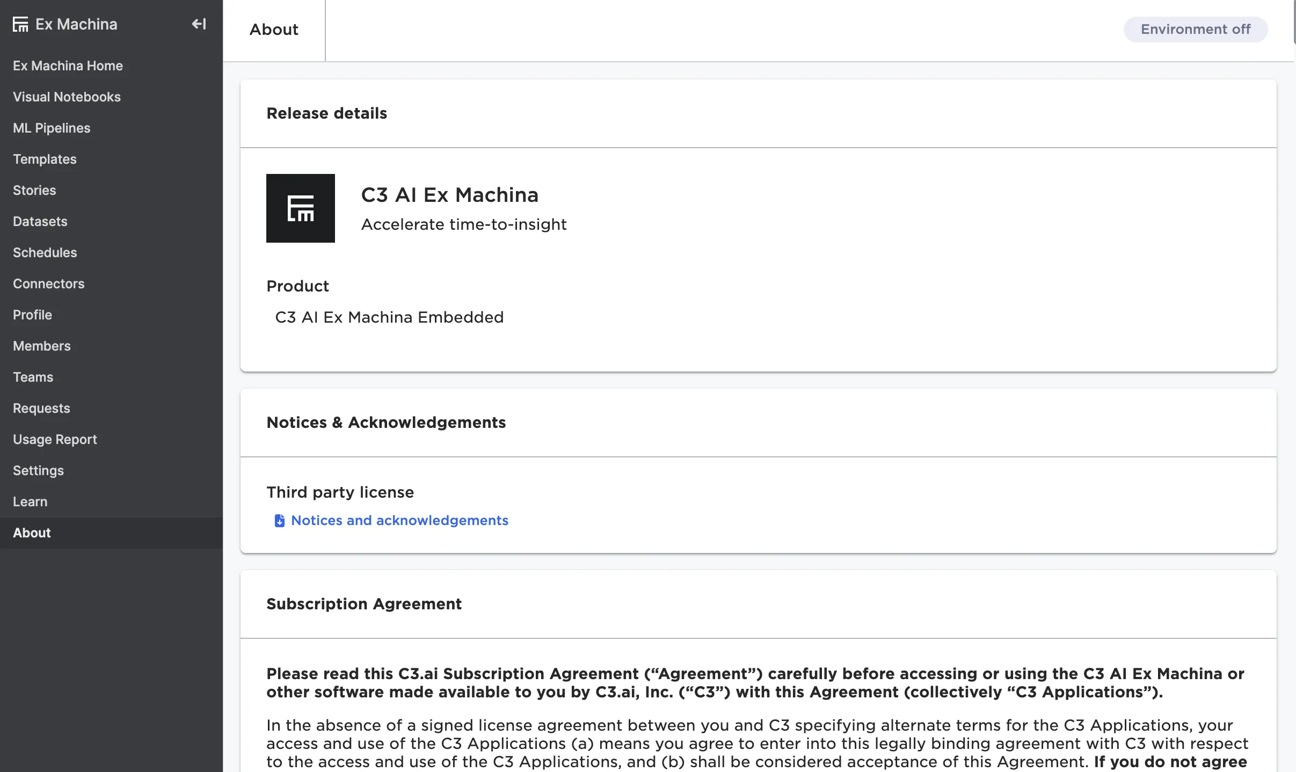Image resolution: width=1296 pixels, height=772 pixels.
Task: Click the page scrollbar at top right
Action: (1294, 21)
